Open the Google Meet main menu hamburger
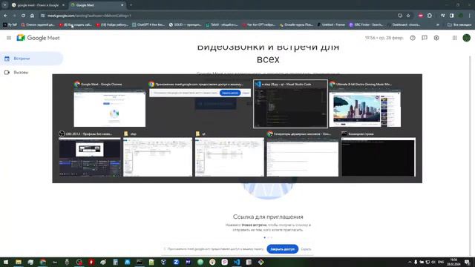 point(9,38)
